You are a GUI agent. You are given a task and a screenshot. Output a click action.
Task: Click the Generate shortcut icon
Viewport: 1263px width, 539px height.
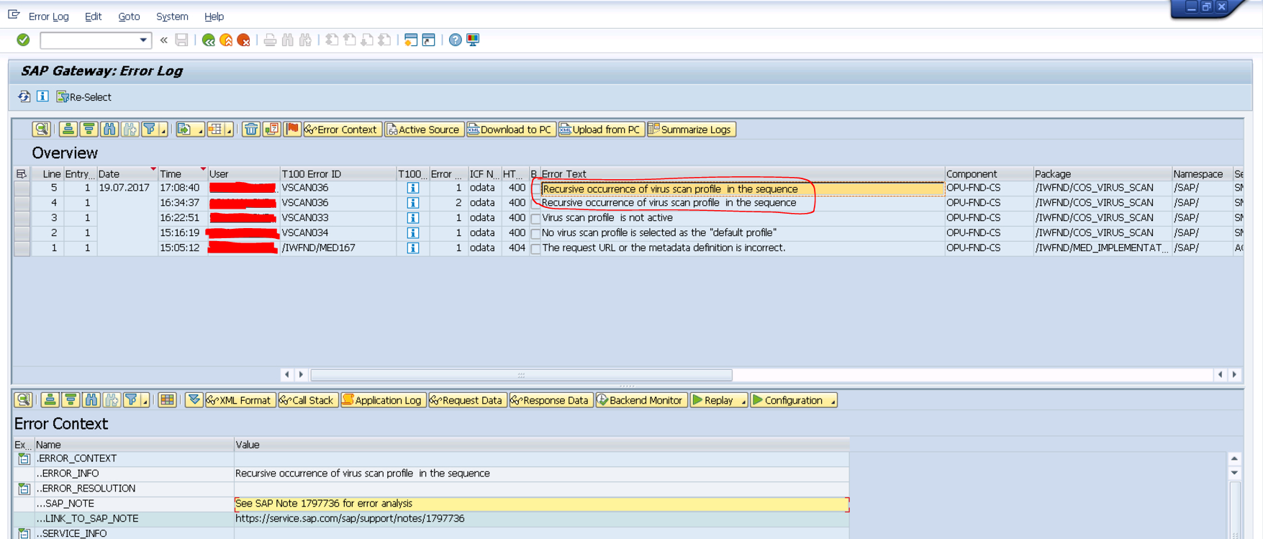(x=429, y=40)
